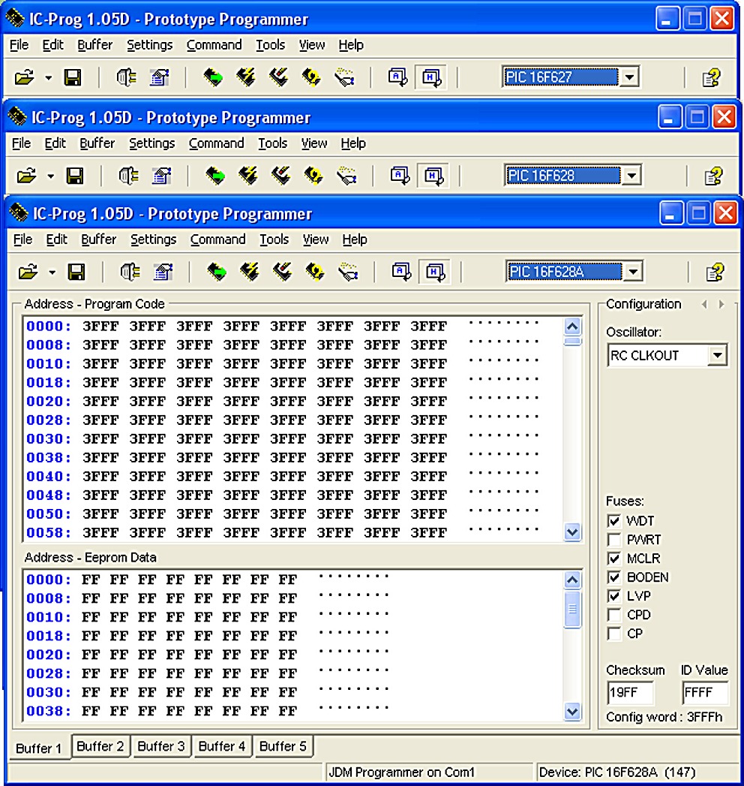Viewport: 744px width, 786px height.
Task: Click Erase All icon in PIC 16F628 window
Action: pyautogui.click(x=313, y=176)
